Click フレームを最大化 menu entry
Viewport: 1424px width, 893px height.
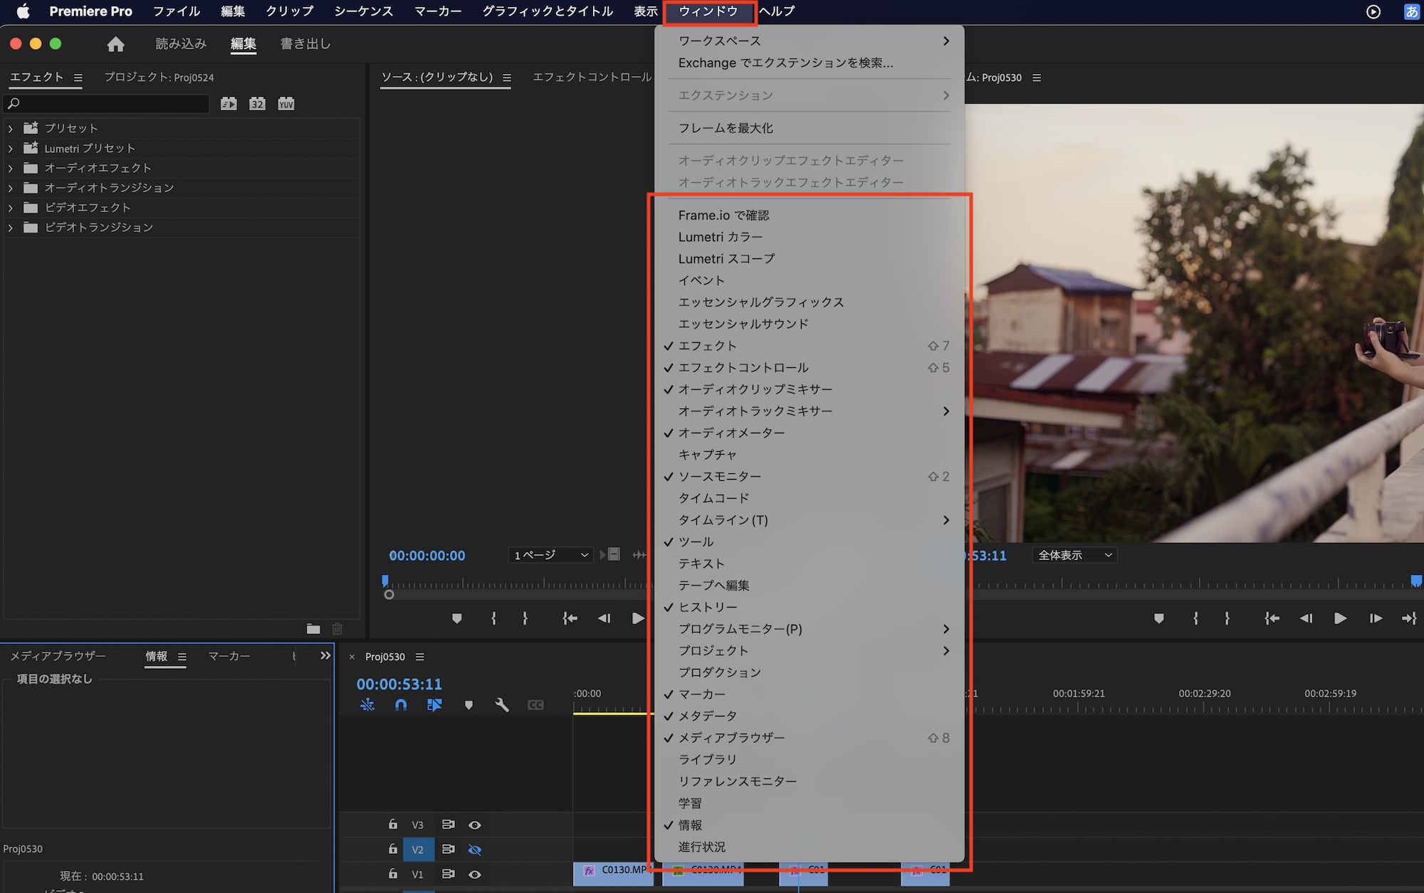(x=726, y=128)
